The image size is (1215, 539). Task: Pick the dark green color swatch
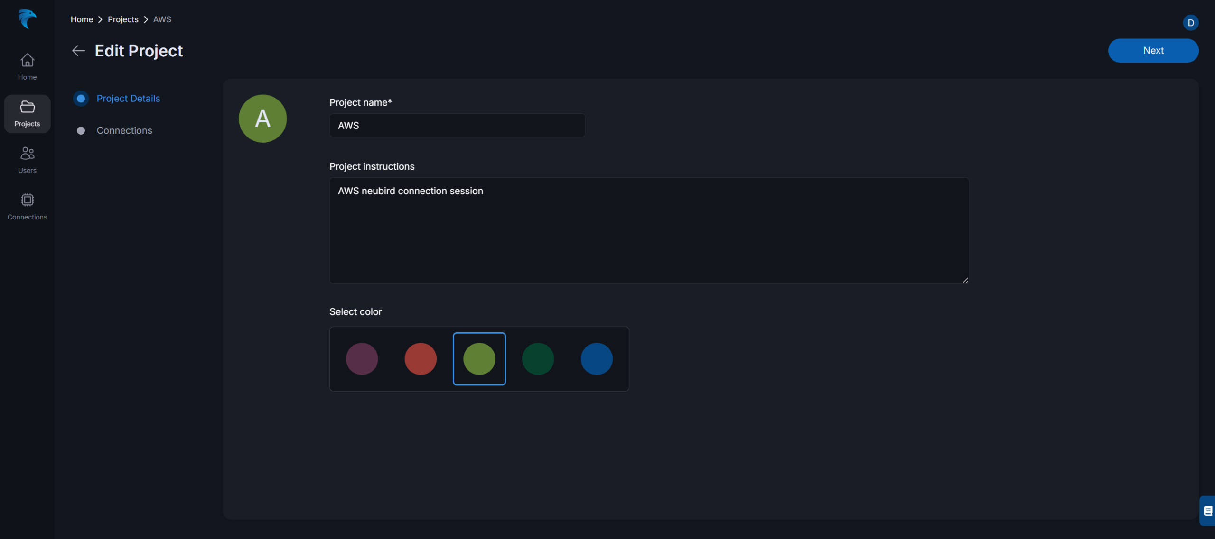[538, 359]
